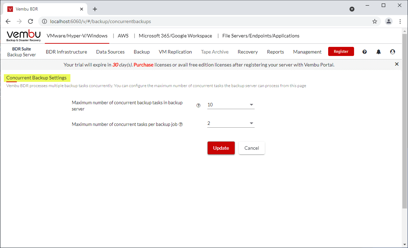408x248 pixels.
Task: Select the File Servers/Endpoints/Applications tab
Action: coord(261,36)
